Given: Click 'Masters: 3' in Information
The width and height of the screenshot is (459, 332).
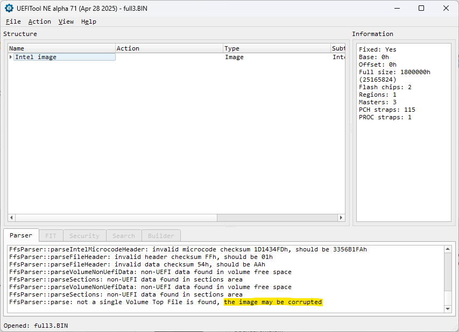Looking at the screenshot, I should coord(378,102).
